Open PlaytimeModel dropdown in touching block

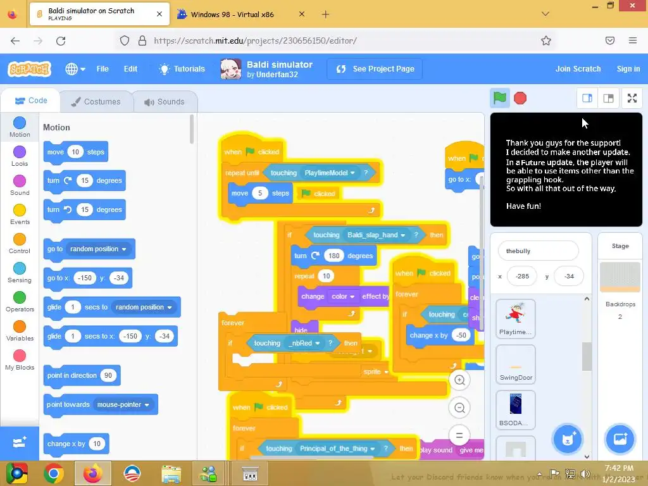pyautogui.click(x=330, y=173)
